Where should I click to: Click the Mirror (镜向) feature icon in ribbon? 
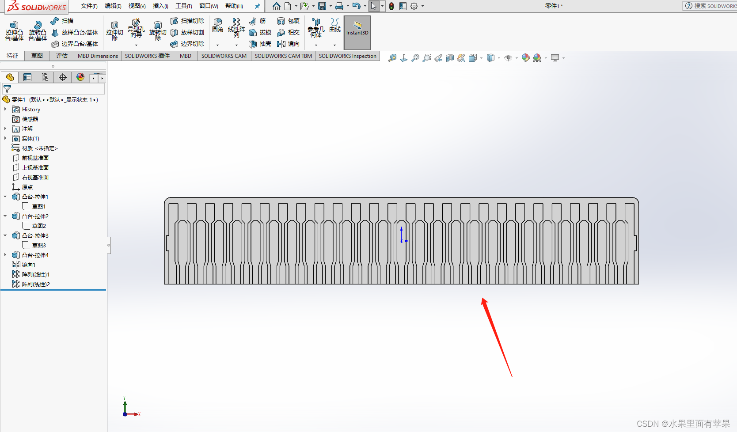tap(288, 44)
